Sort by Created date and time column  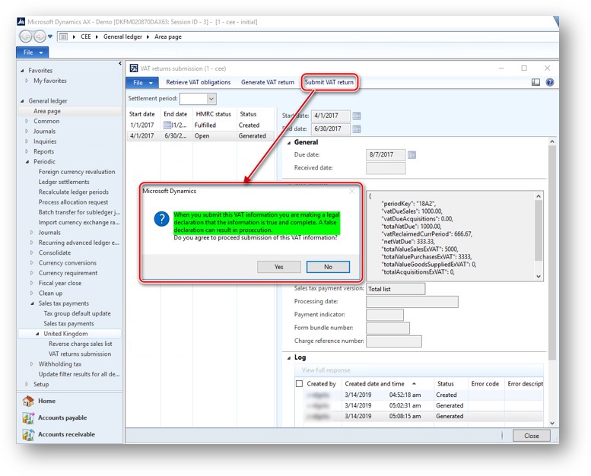click(380, 384)
